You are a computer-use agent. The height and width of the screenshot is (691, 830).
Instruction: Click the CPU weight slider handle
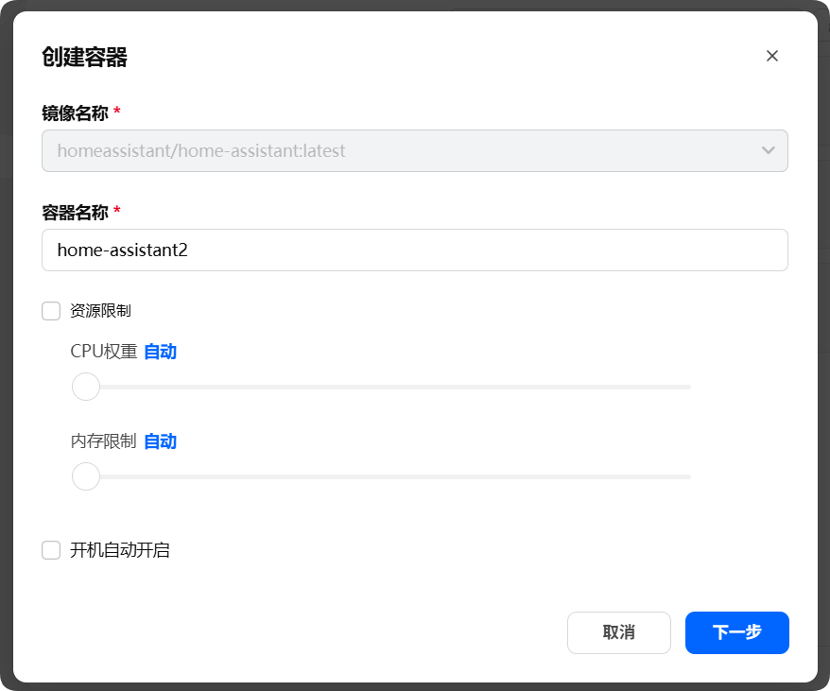(86, 387)
